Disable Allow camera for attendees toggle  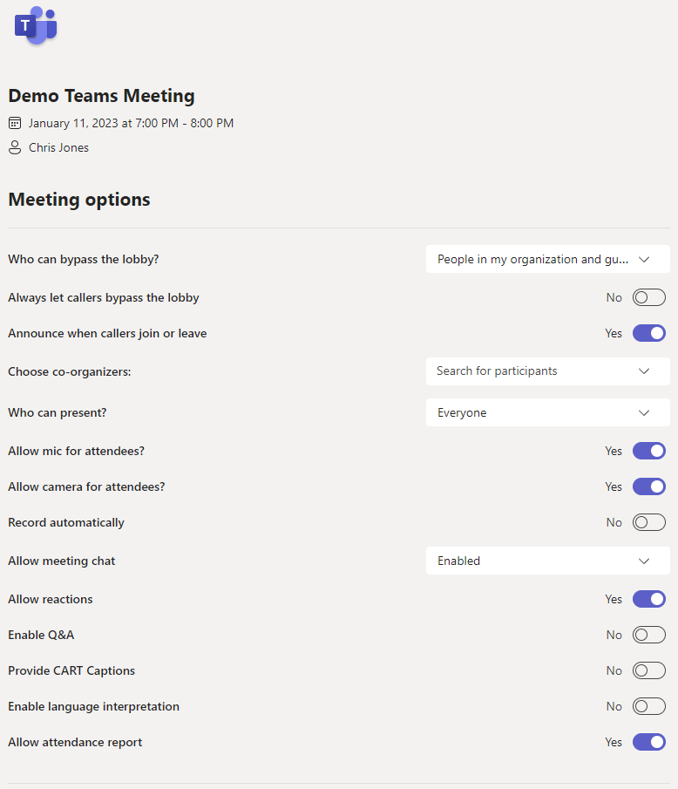(649, 486)
